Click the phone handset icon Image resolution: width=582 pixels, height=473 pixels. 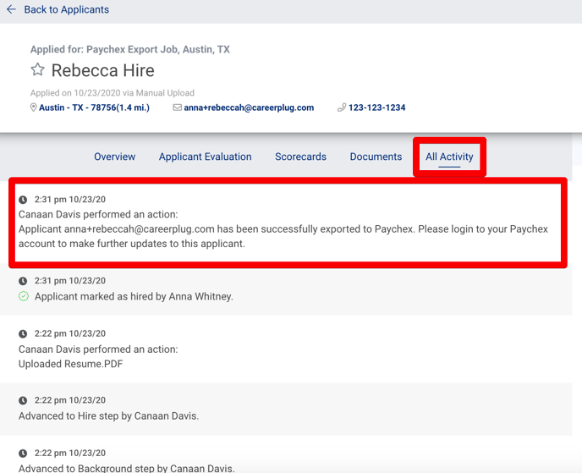click(342, 107)
